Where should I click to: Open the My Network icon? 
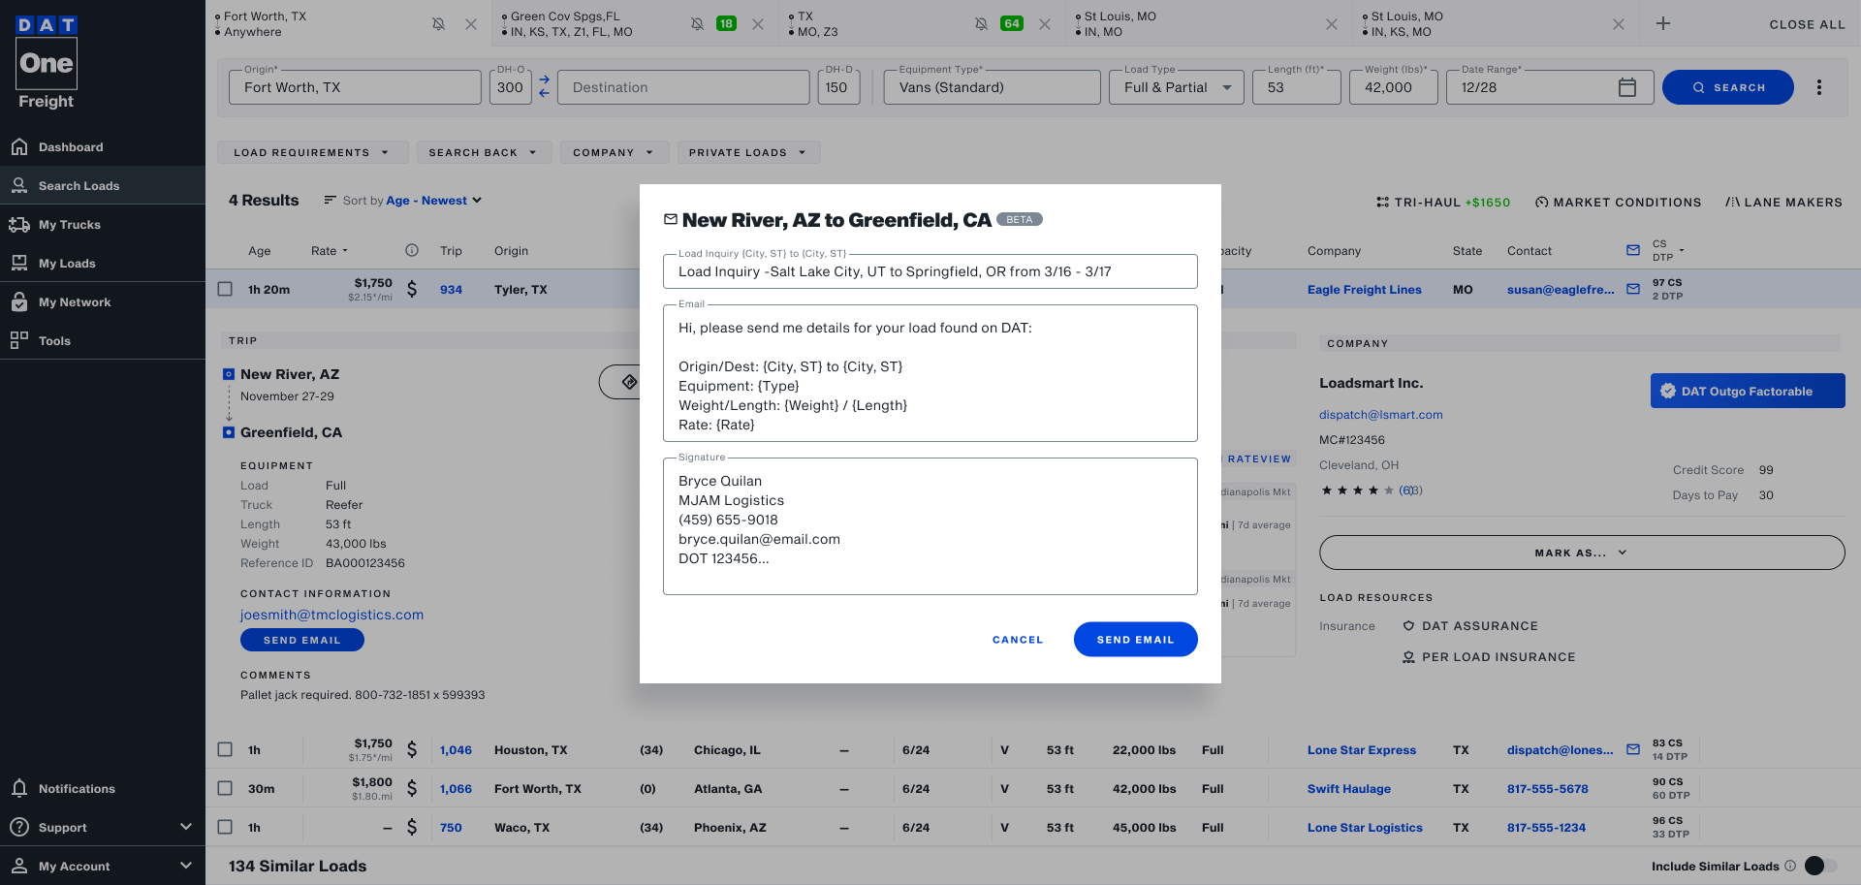coord(19,301)
